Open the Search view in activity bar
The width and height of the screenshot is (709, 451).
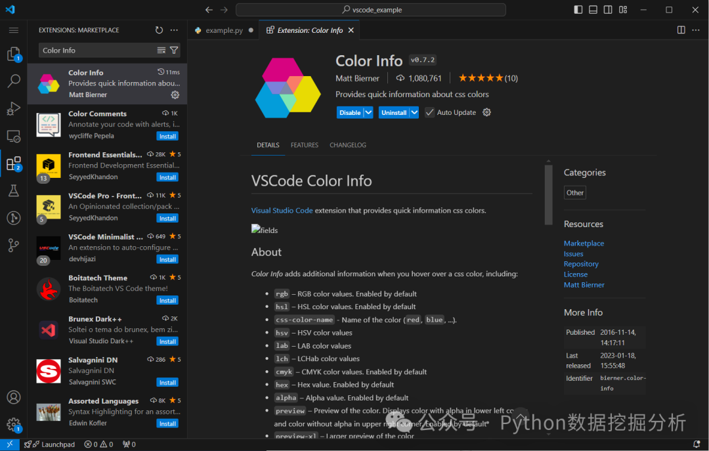14,81
